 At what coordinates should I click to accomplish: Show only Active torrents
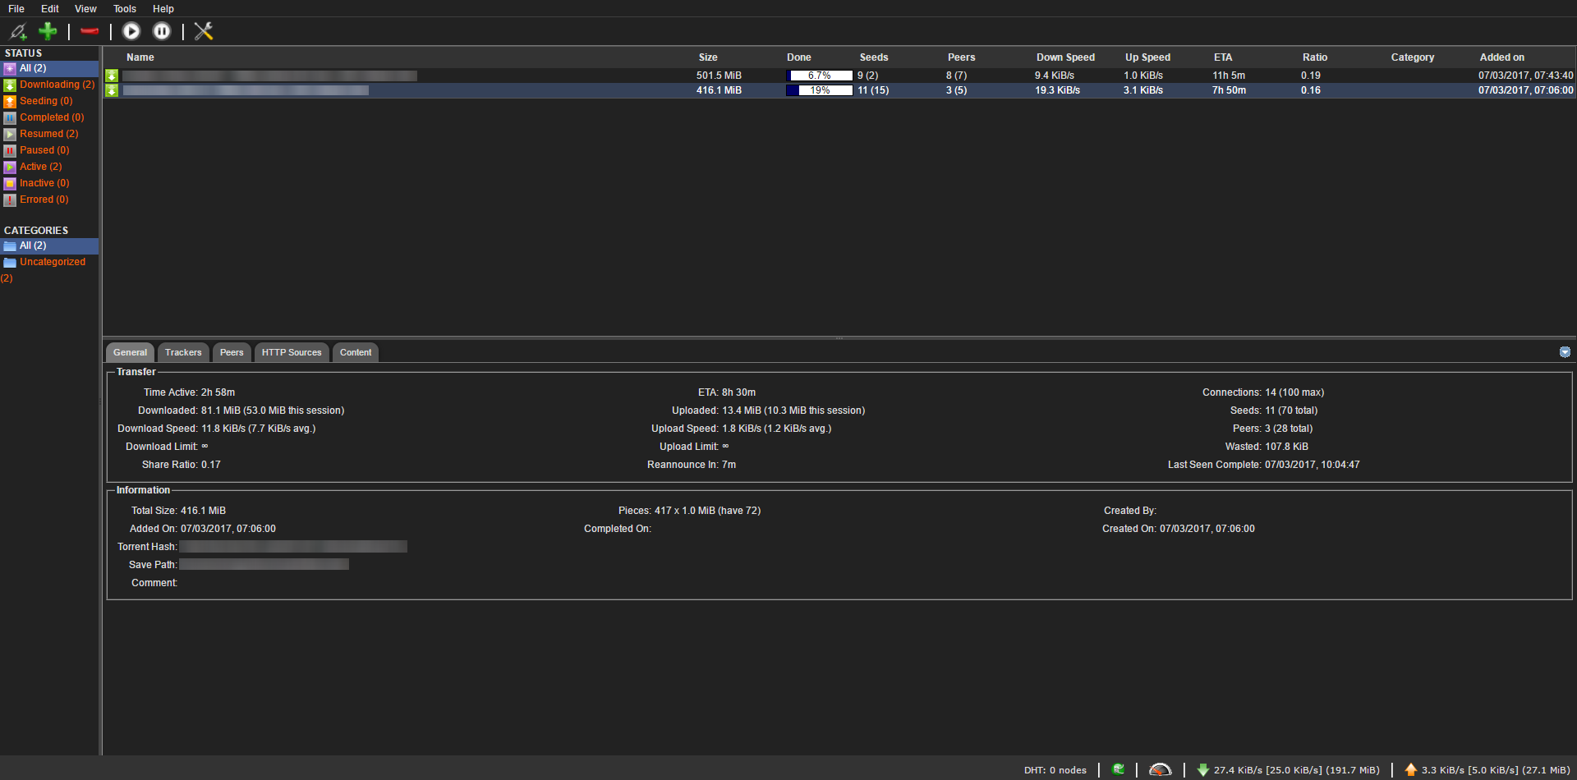(39, 166)
